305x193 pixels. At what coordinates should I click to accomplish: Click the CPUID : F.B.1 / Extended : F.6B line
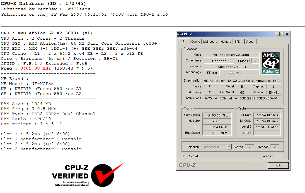[x=44, y=63]
